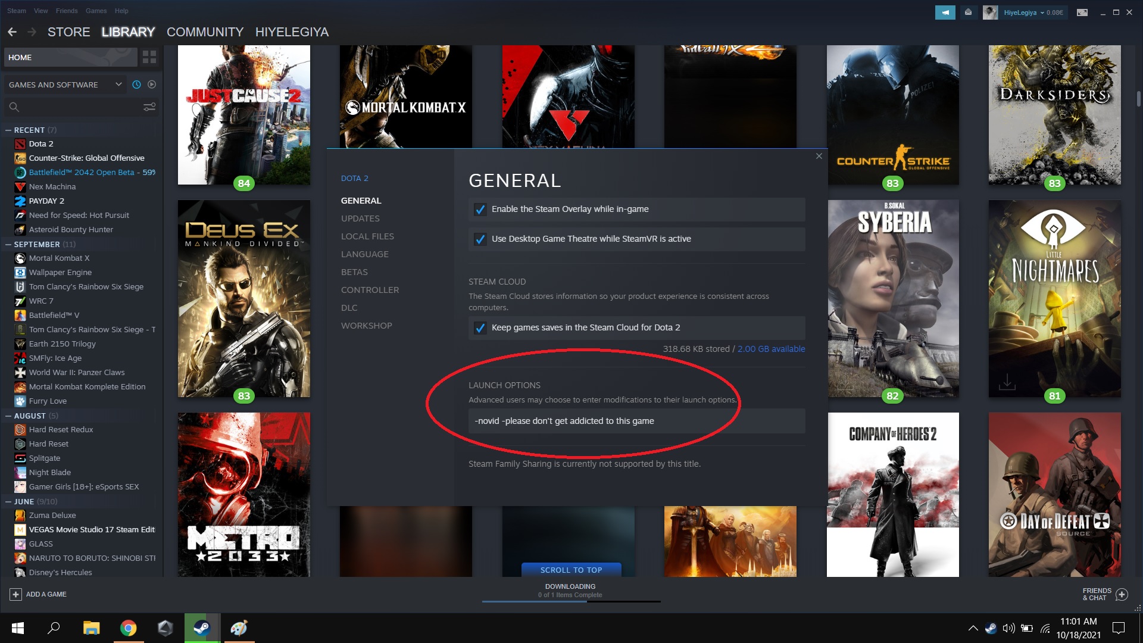
Task: Click the grid view icon beside HOME
Action: (149, 57)
